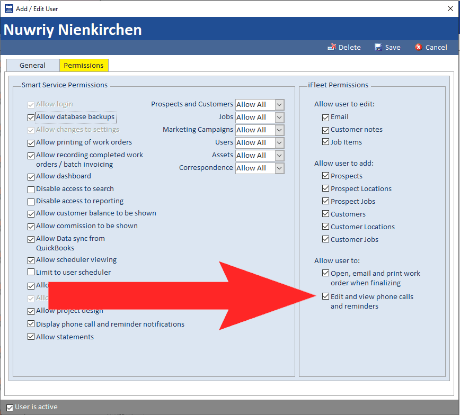Toggle Allow dashboard checkbox
This screenshot has width=460, height=415.
pyautogui.click(x=31, y=177)
